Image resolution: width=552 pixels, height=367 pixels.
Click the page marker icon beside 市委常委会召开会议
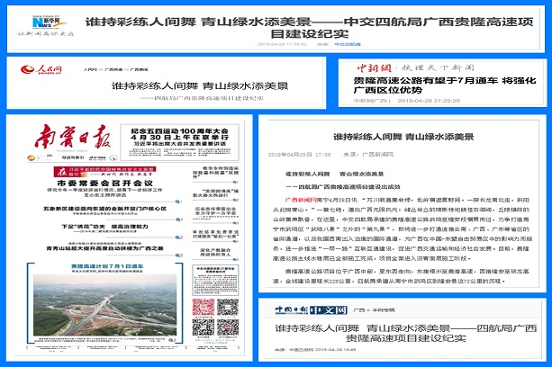pyautogui.click(x=179, y=201)
